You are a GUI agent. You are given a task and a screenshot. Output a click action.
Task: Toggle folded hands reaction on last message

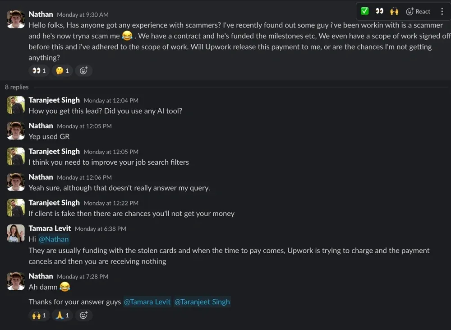click(62, 315)
